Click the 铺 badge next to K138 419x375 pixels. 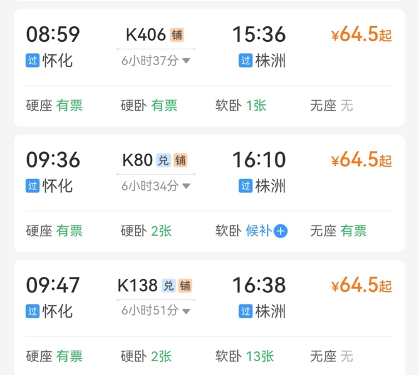(185, 286)
